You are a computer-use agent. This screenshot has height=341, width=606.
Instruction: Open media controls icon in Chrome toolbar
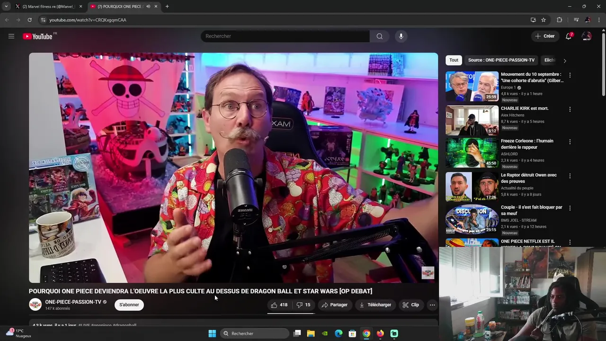(x=576, y=20)
